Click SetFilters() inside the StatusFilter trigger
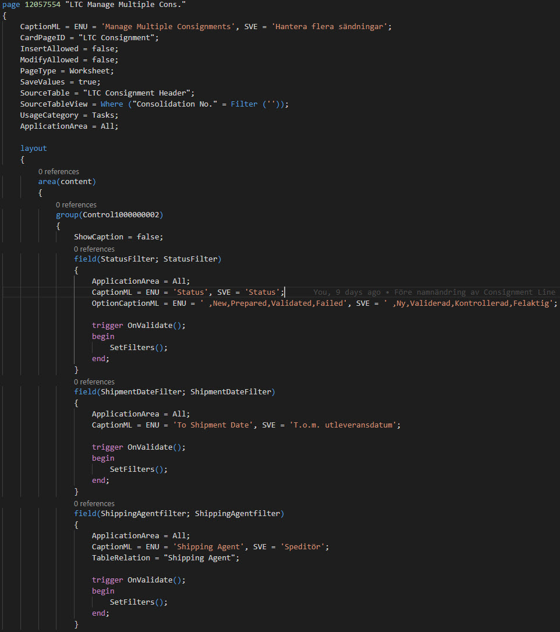 pyautogui.click(x=133, y=347)
